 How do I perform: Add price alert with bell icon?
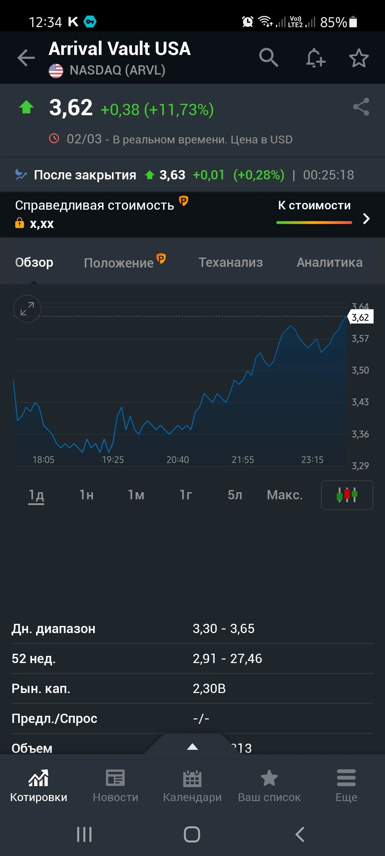[315, 58]
